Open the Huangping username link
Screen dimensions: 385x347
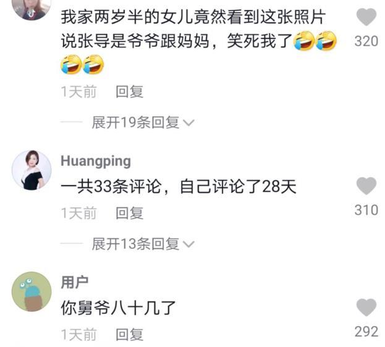click(x=96, y=161)
